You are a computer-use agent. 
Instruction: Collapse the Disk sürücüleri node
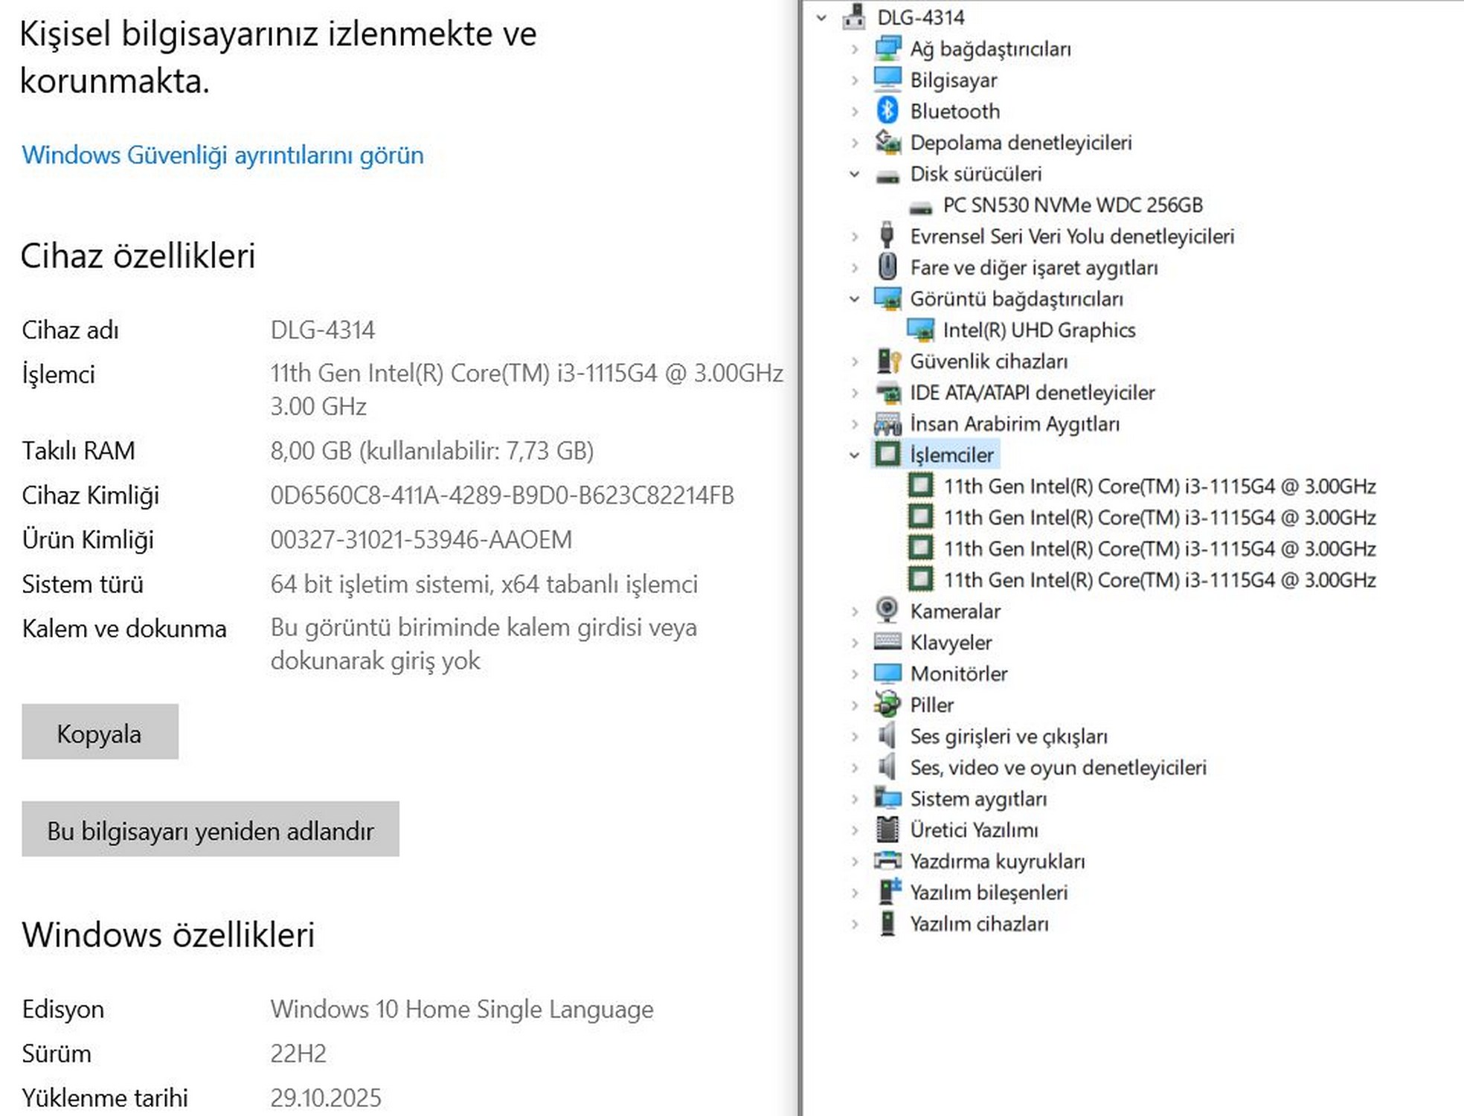pyautogui.click(x=855, y=174)
